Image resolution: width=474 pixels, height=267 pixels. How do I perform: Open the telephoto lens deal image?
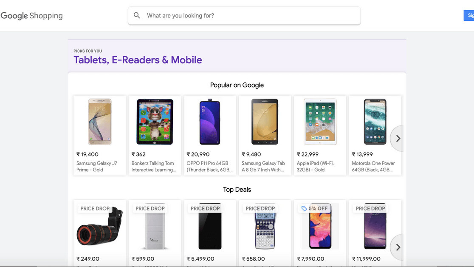pyautogui.click(x=100, y=228)
